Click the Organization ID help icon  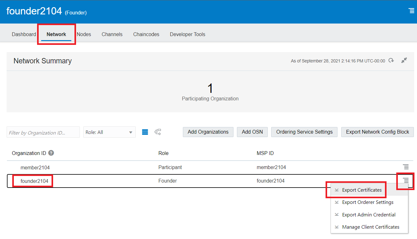(51, 153)
